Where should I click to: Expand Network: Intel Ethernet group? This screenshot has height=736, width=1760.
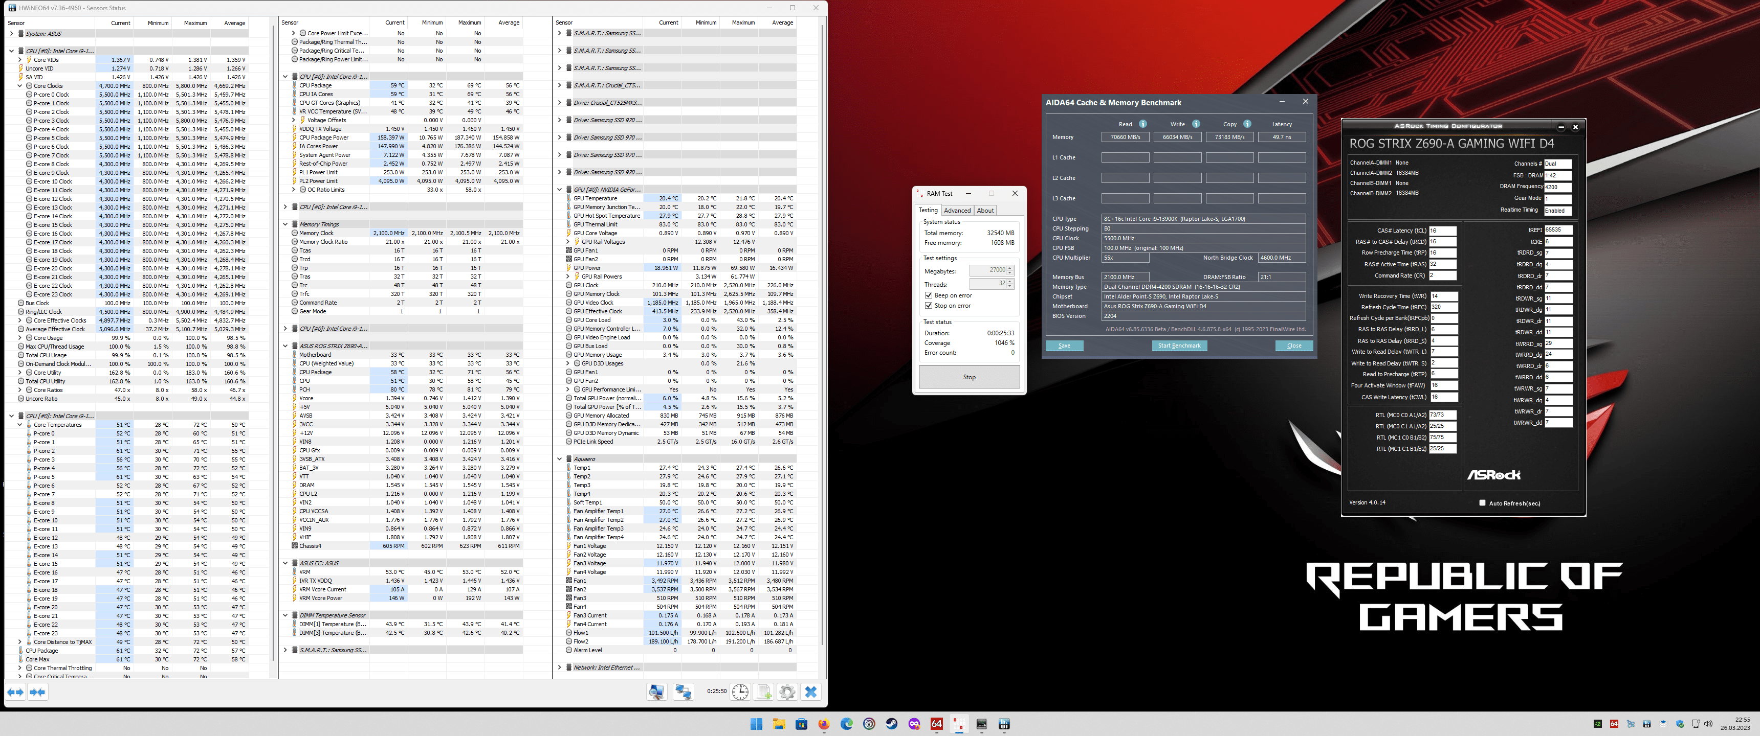pos(560,667)
